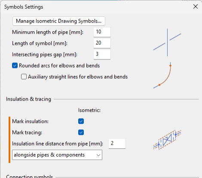Open Manage Isometric Drawing Symbols
Screen dimensions: 202x178
tap(59, 21)
